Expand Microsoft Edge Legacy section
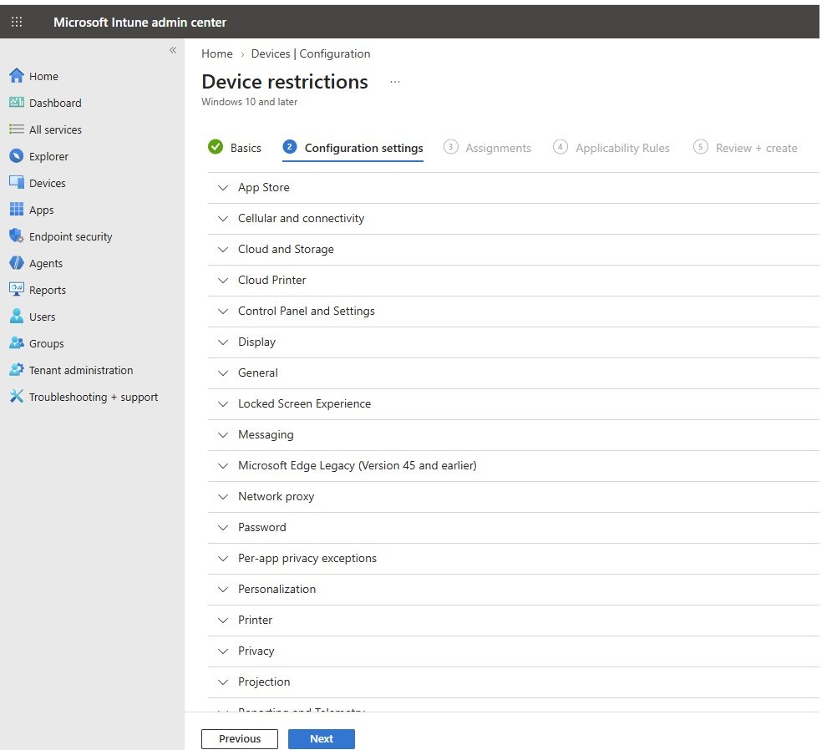 pos(513,466)
